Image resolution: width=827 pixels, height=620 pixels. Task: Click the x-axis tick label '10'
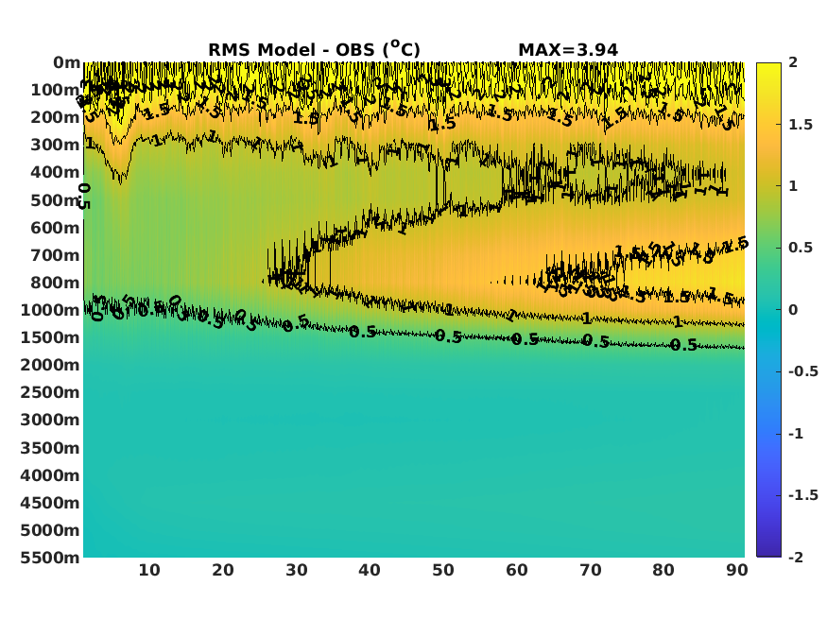(149, 570)
